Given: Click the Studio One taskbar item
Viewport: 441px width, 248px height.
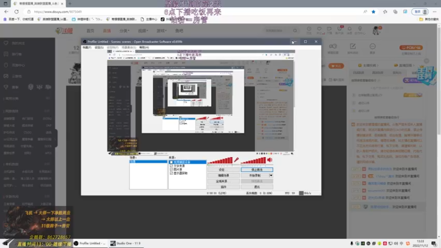Looking at the screenshot, I should coord(126,243).
